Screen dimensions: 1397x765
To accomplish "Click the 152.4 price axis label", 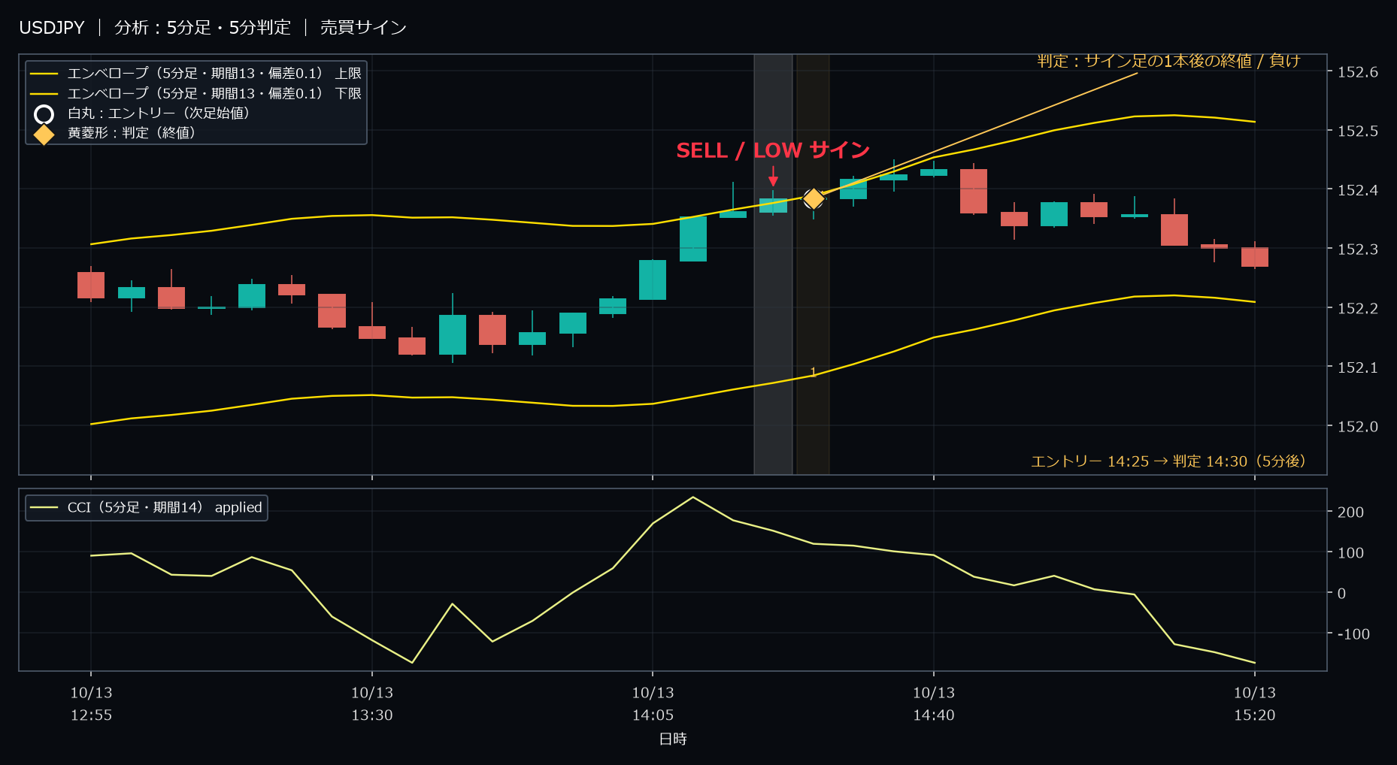I will (1358, 190).
